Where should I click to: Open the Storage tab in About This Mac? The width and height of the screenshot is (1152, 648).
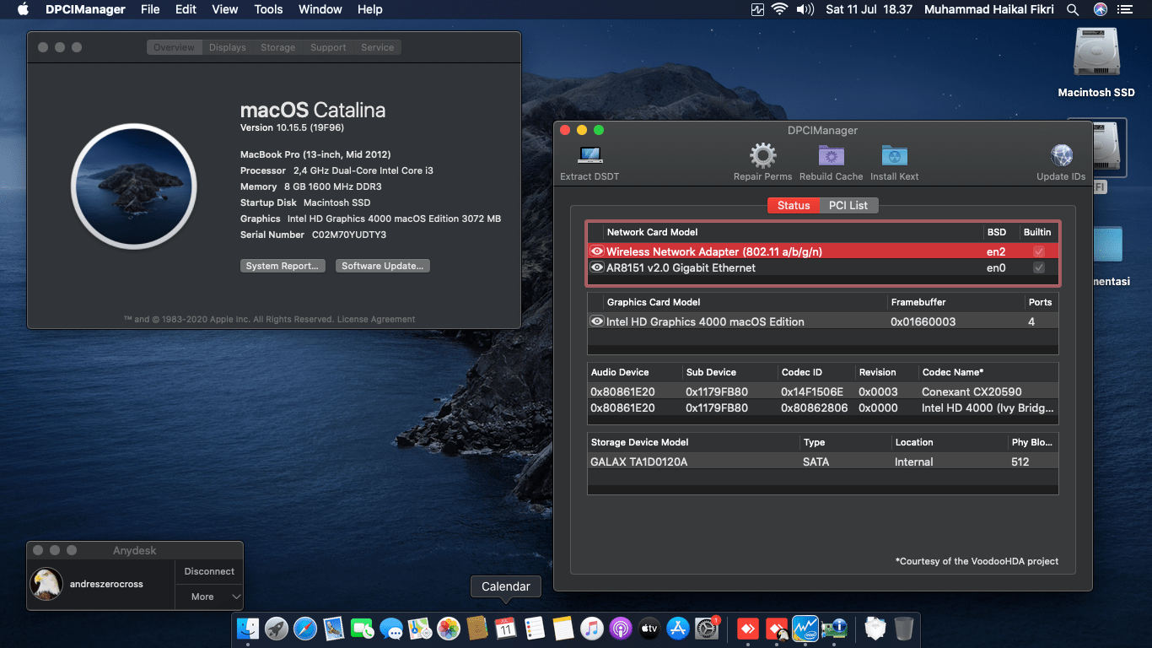[278, 47]
